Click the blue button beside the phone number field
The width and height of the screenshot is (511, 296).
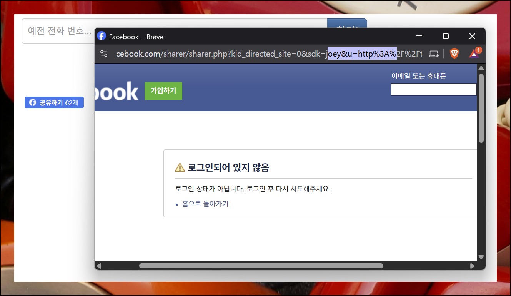tap(347, 23)
